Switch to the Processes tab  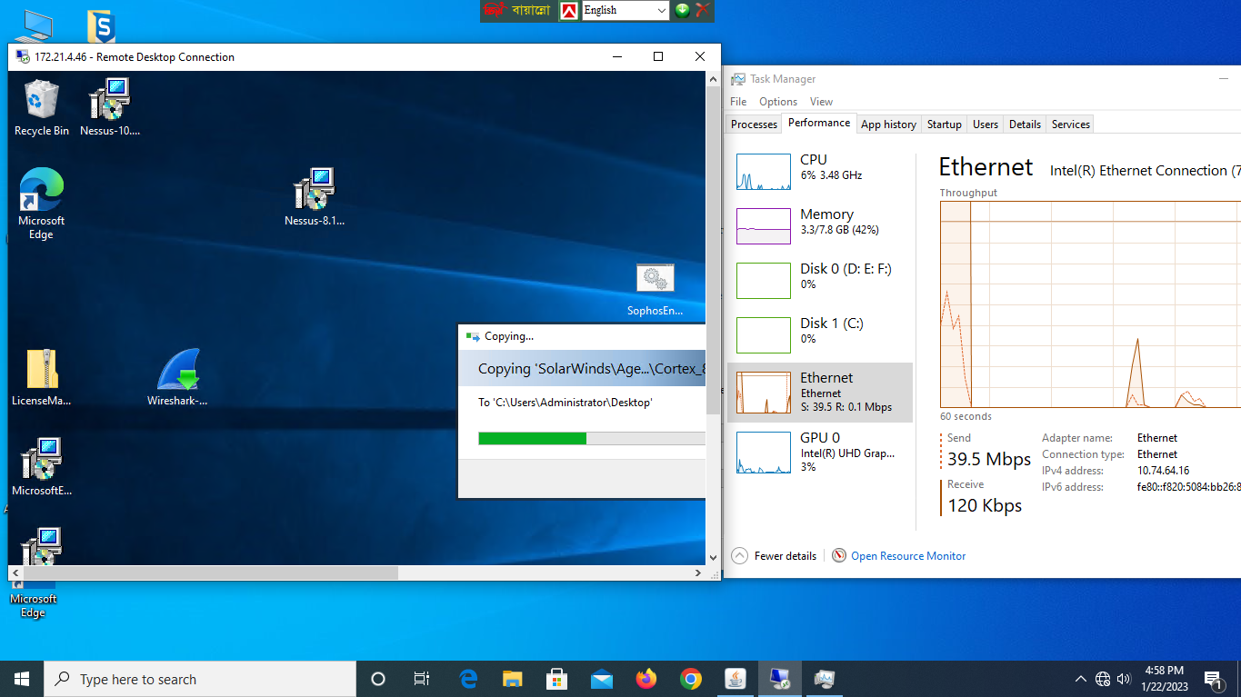tap(755, 124)
